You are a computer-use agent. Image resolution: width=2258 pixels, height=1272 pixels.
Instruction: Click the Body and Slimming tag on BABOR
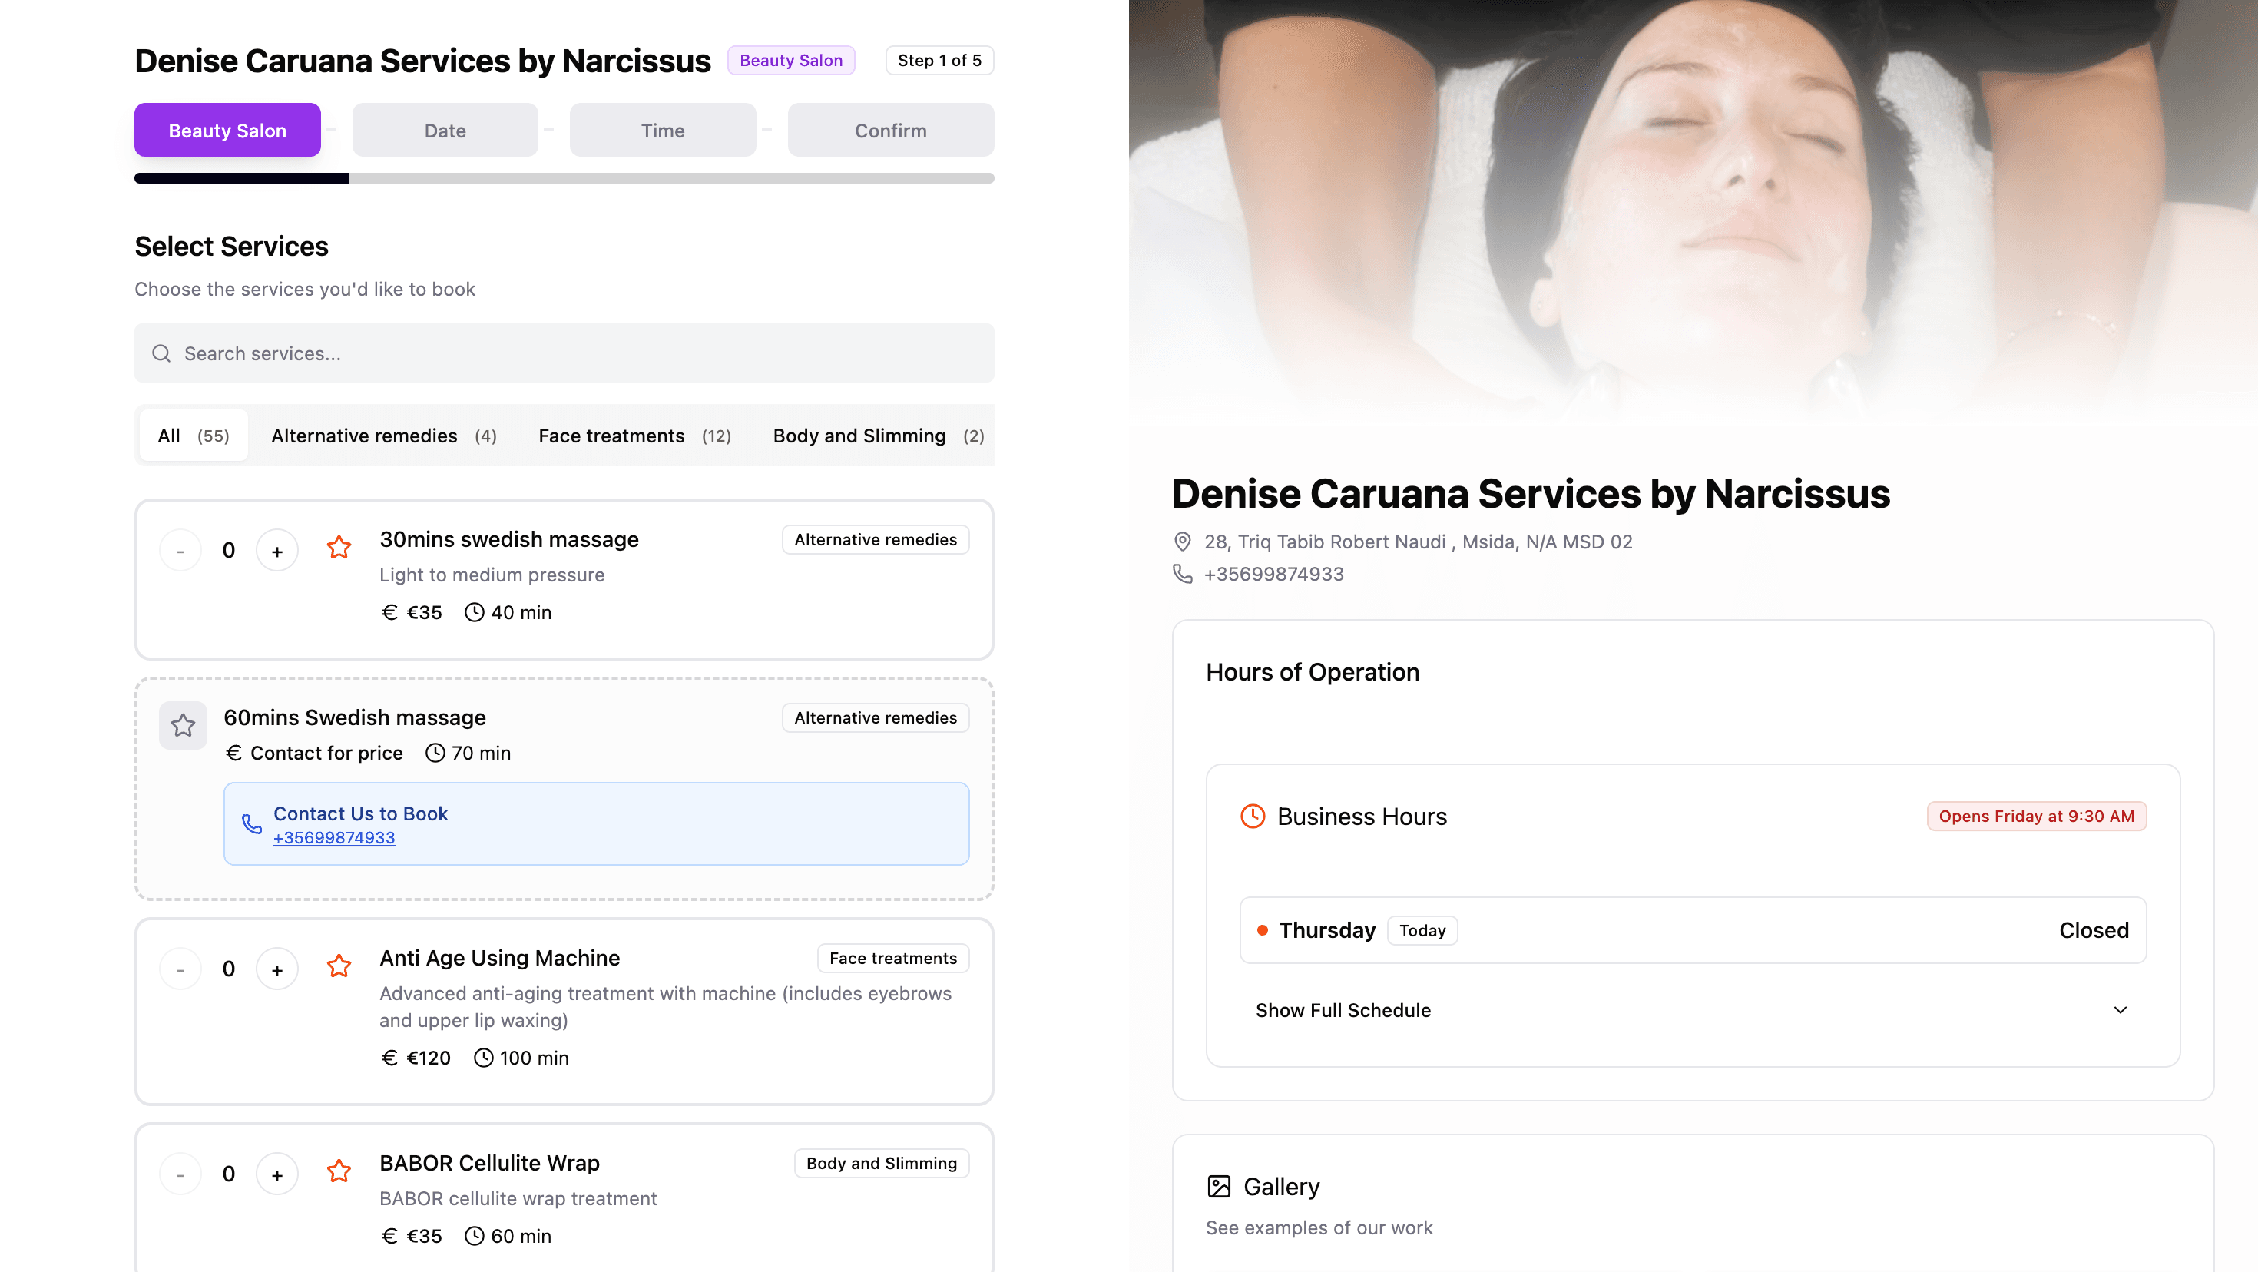point(881,1163)
